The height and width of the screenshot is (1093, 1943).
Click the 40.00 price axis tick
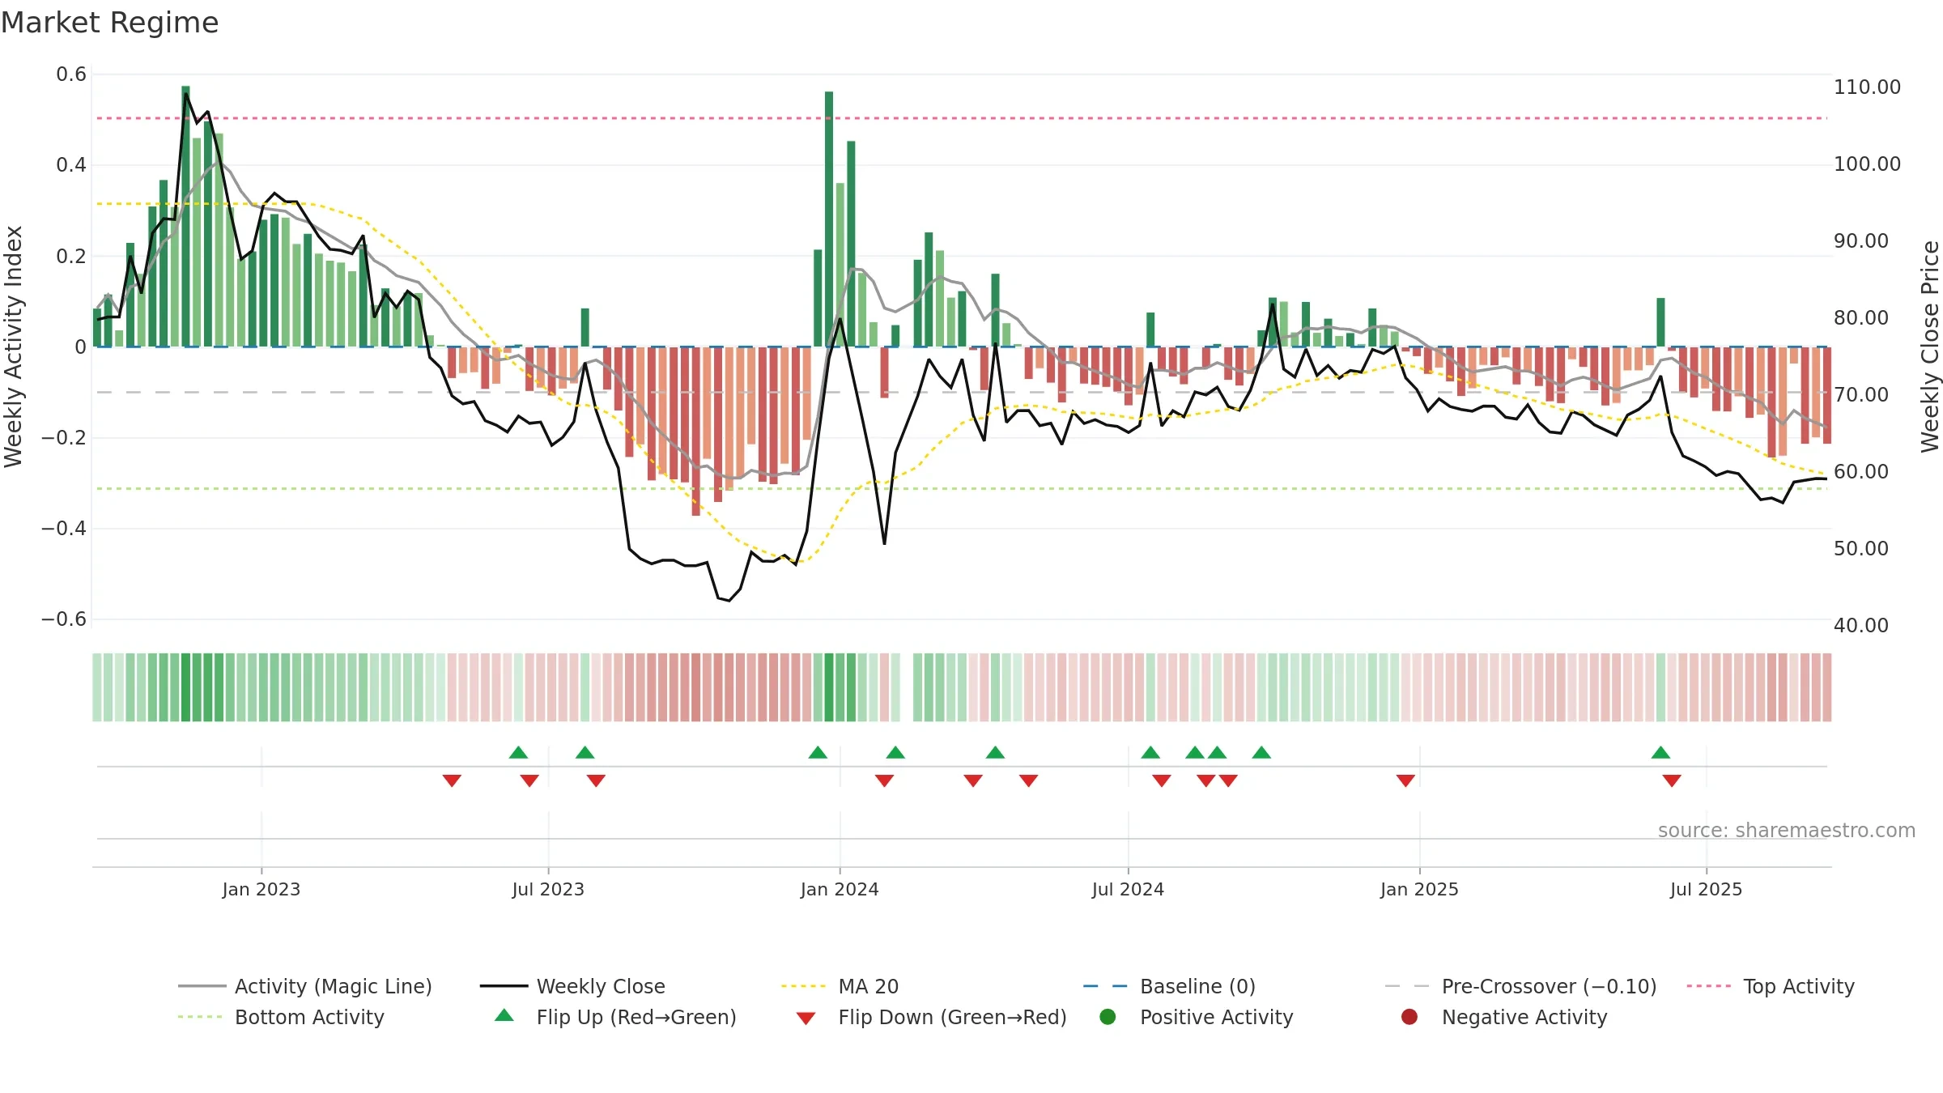coord(1861,626)
